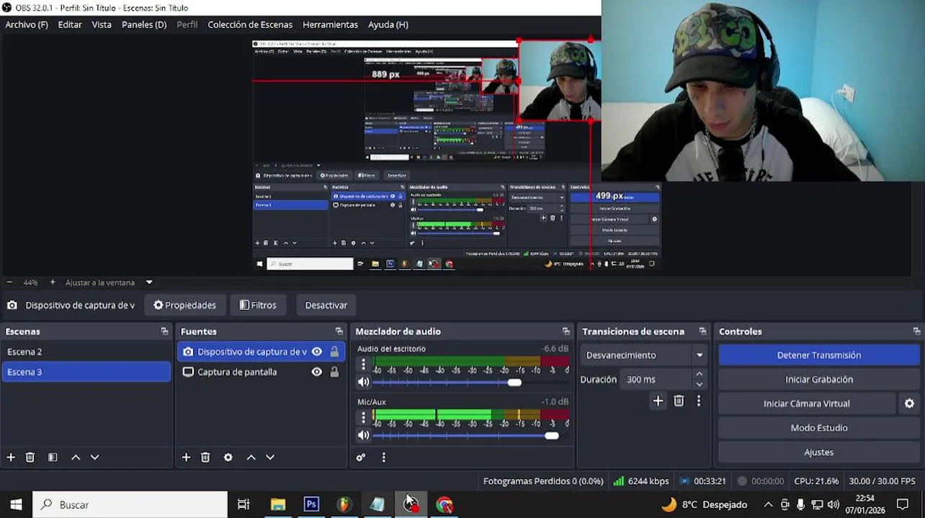Select Escena 3 in scenes list
The width and height of the screenshot is (925, 518).
pos(86,372)
